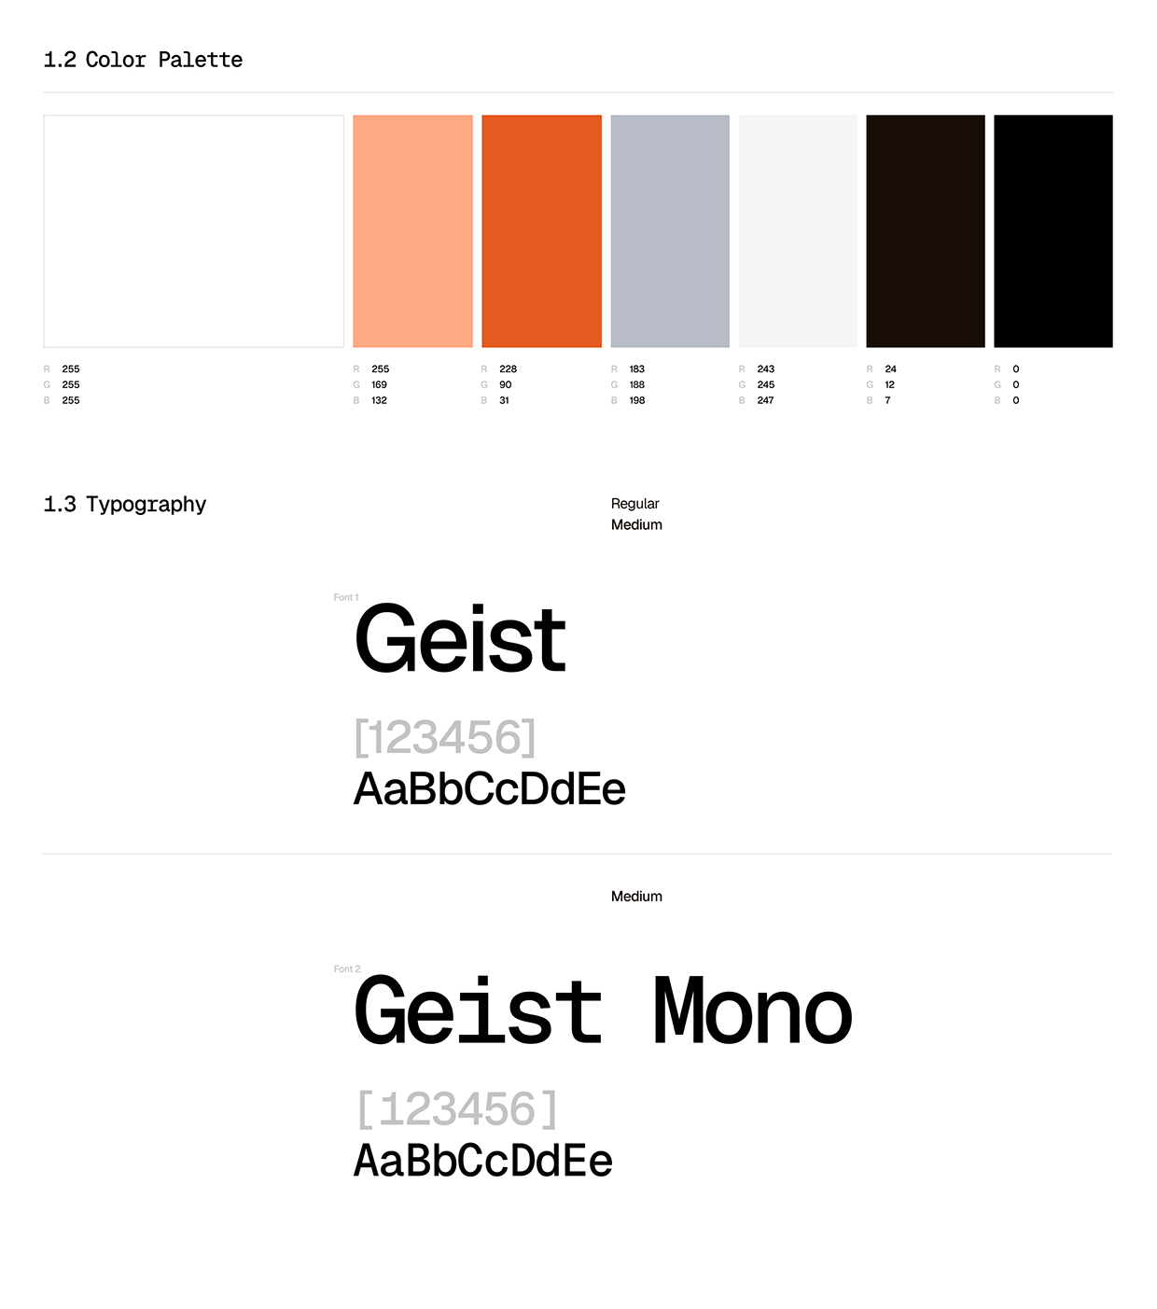The width and height of the screenshot is (1157, 1309).
Task: Click the monospace "AaBbCcDdEe" sample
Action: (482, 1162)
